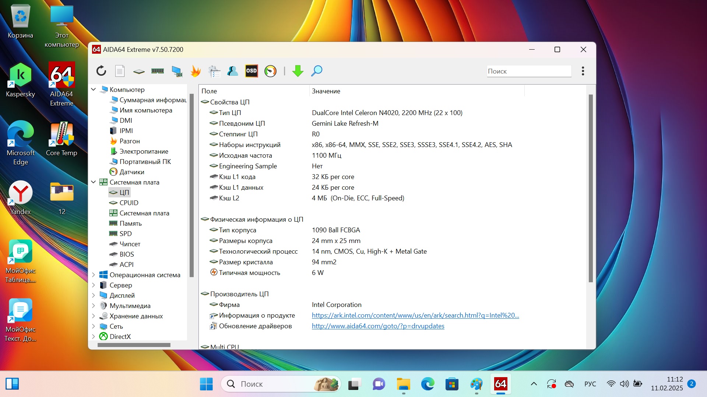
Task: Launch the flame stability test icon
Action: (x=196, y=71)
